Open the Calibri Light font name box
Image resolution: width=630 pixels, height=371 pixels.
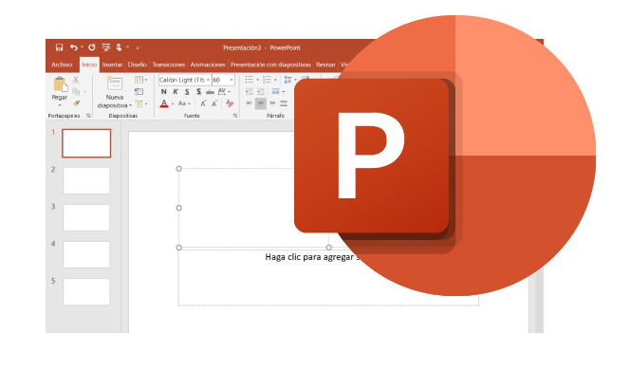[184, 80]
